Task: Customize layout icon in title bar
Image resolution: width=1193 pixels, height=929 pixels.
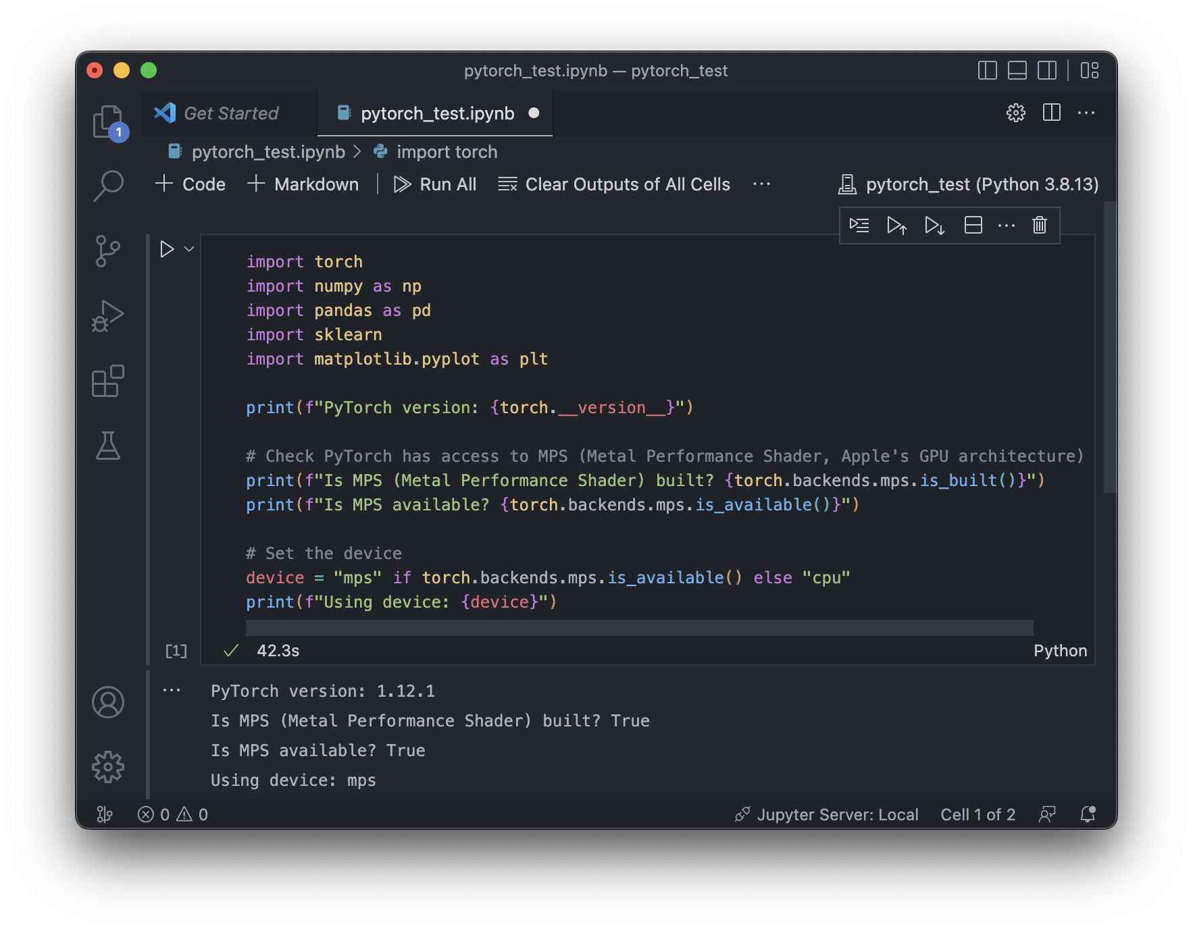Action: pyautogui.click(x=1089, y=70)
